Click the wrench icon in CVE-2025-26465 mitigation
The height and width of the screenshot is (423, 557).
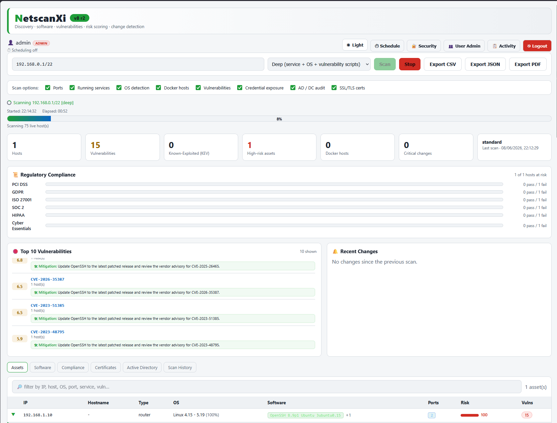click(x=36, y=266)
